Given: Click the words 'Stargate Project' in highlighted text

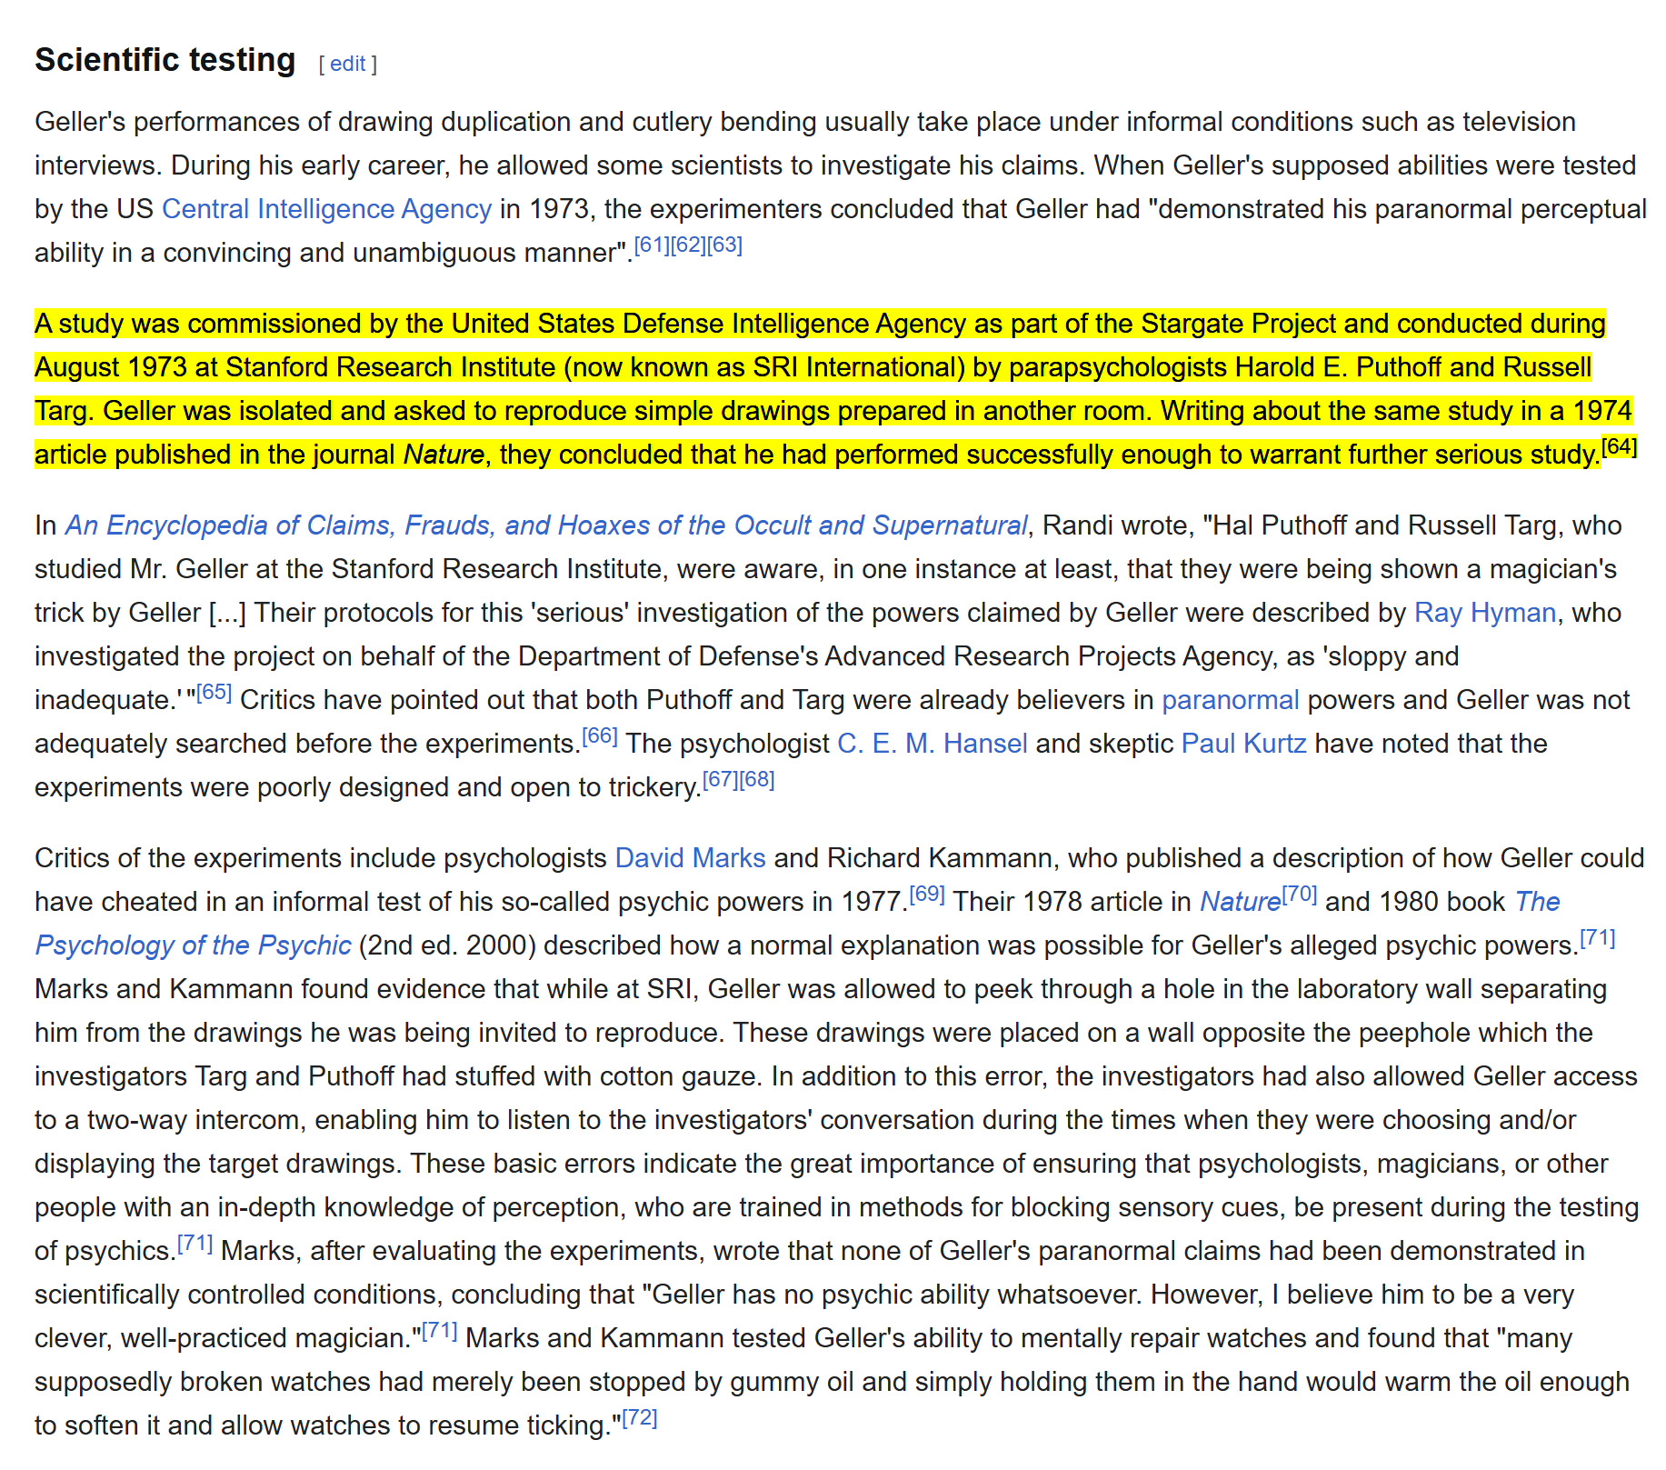Looking at the screenshot, I should click(x=1239, y=324).
